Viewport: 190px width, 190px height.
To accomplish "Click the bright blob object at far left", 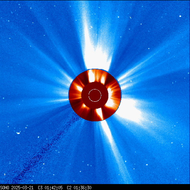I will pyautogui.click(x=18, y=133).
